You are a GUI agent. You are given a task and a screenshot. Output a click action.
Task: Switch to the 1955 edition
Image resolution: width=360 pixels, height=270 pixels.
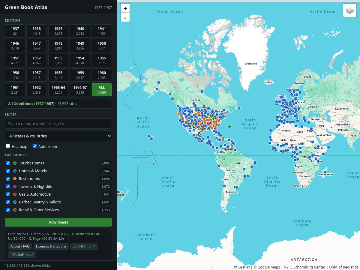click(102, 60)
